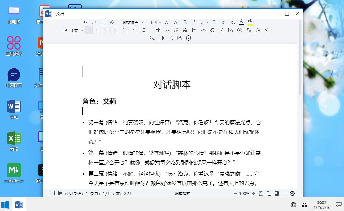This screenshot has height=211, width=344.
Task: Zoom in with the plus button
Action: pos(253,193)
